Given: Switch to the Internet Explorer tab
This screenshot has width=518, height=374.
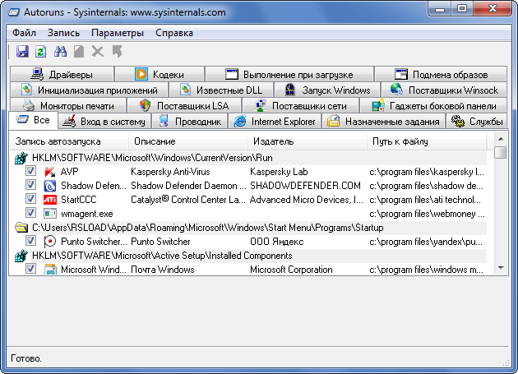Looking at the screenshot, I should pyautogui.click(x=275, y=122).
